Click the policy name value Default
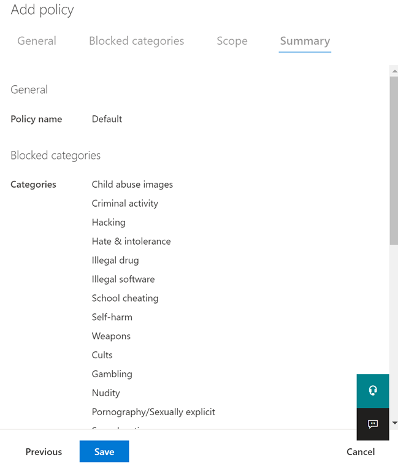The image size is (398, 471). pos(107,119)
